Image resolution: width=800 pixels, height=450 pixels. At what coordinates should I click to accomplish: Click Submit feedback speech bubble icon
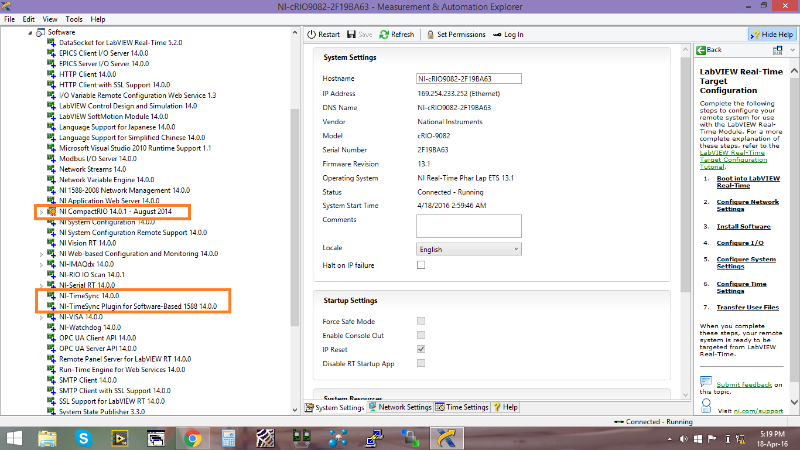pos(706,381)
